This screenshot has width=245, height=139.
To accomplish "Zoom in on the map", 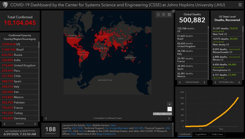I will tap(170, 104).
